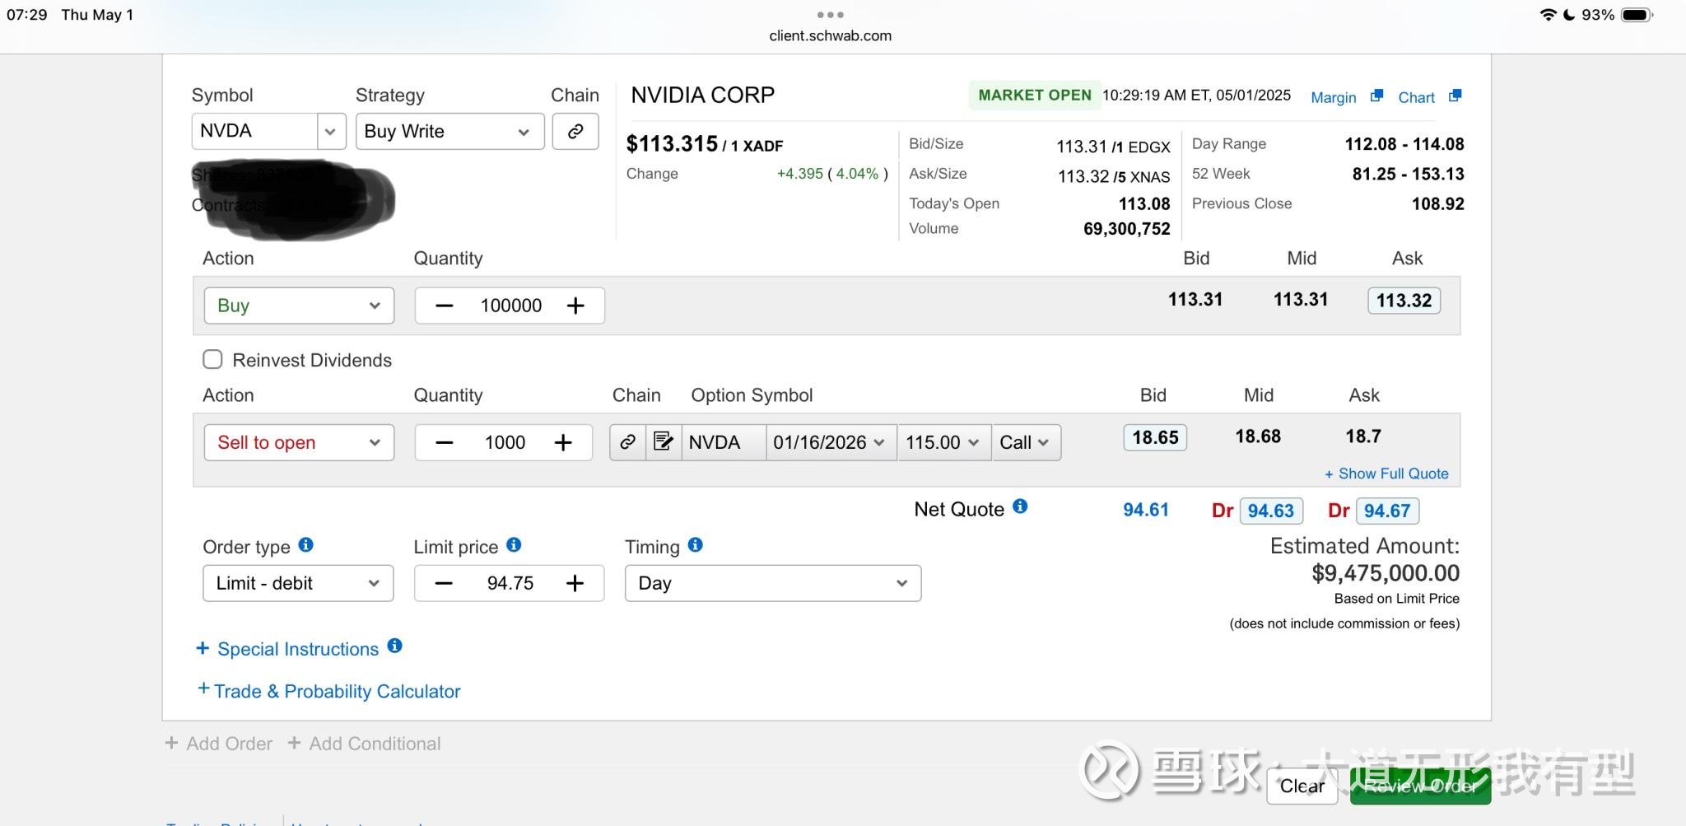Show the Timing info tooltip
This screenshot has height=826, width=1686.
tap(695, 544)
